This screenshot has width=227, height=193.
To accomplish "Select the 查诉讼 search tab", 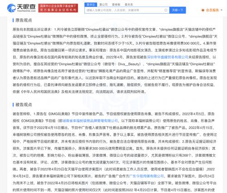I will [91, 5].
